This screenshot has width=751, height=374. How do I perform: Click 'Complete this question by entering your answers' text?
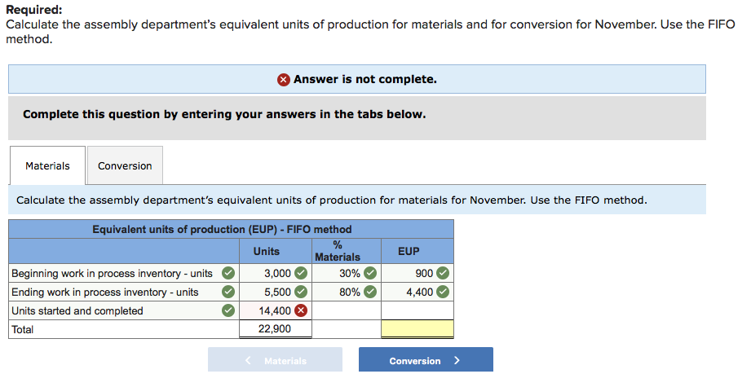pos(224,114)
